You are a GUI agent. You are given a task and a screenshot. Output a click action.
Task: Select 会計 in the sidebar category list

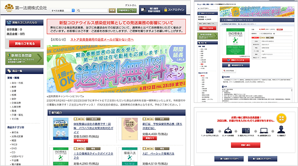point(14,99)
